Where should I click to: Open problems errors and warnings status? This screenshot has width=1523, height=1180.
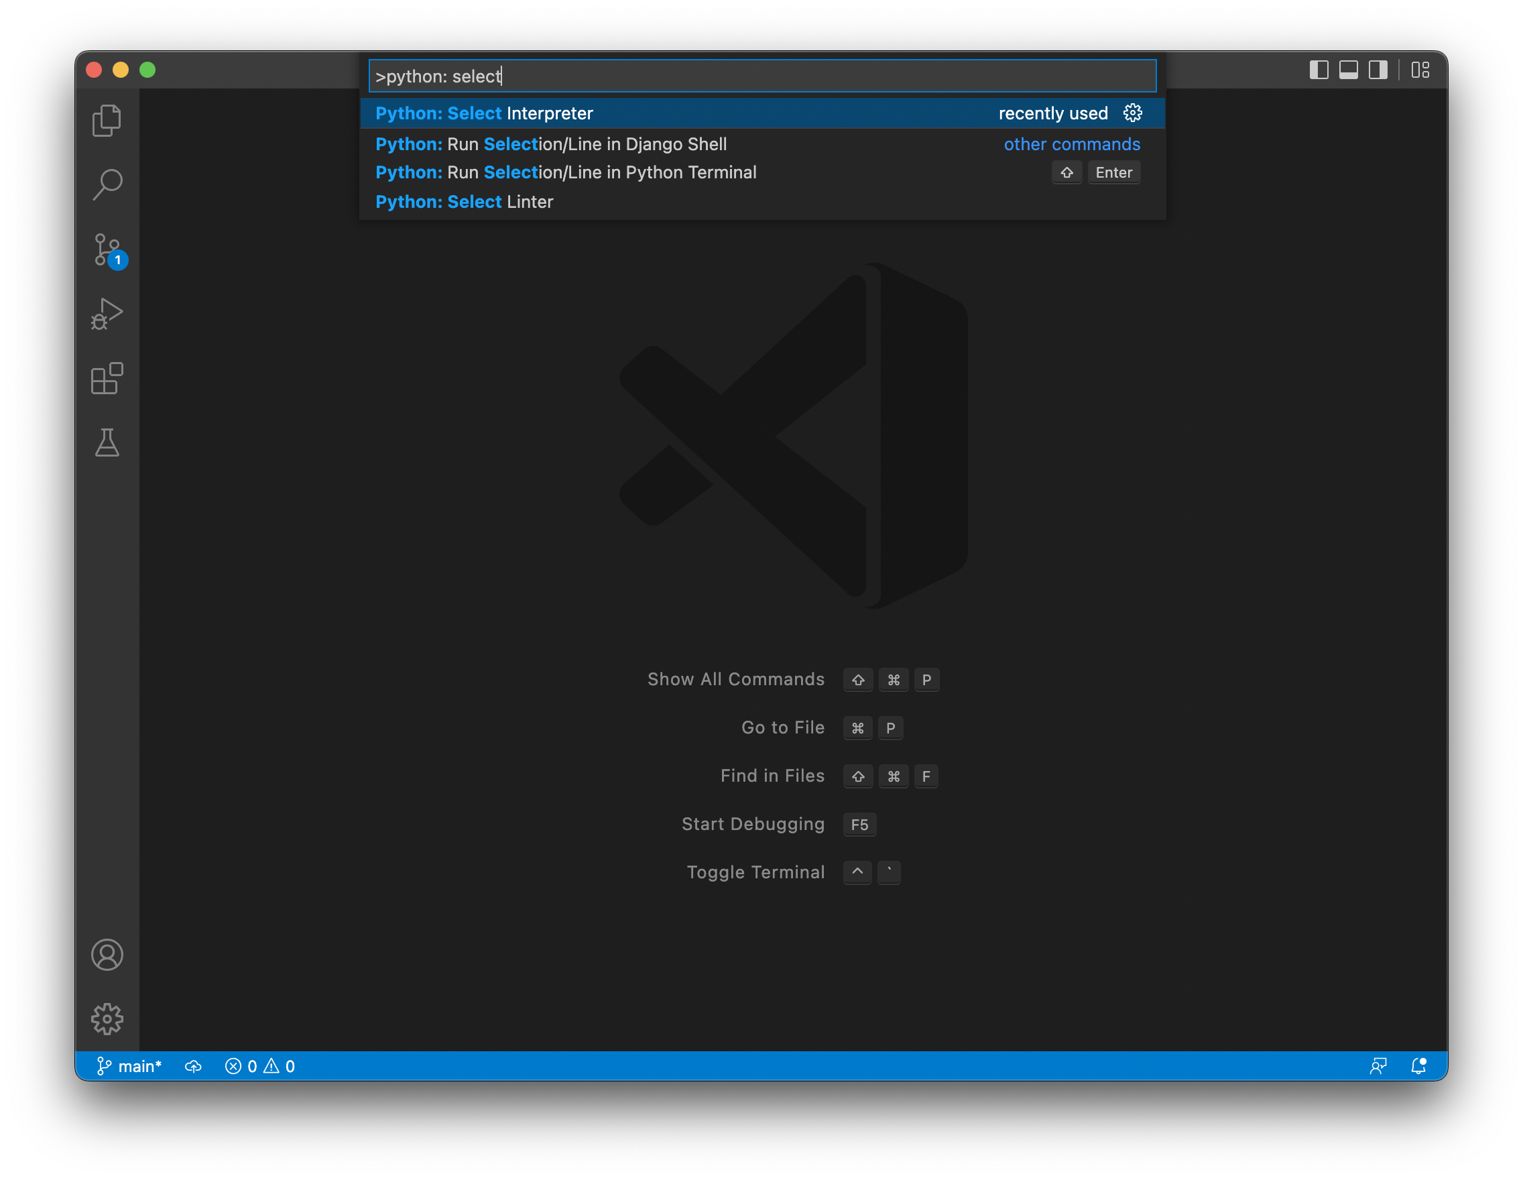260,1066
